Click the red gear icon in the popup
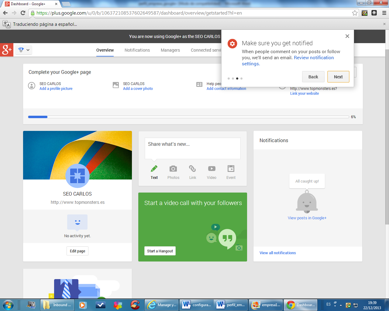389x311 pixels. tap(232, 44)
